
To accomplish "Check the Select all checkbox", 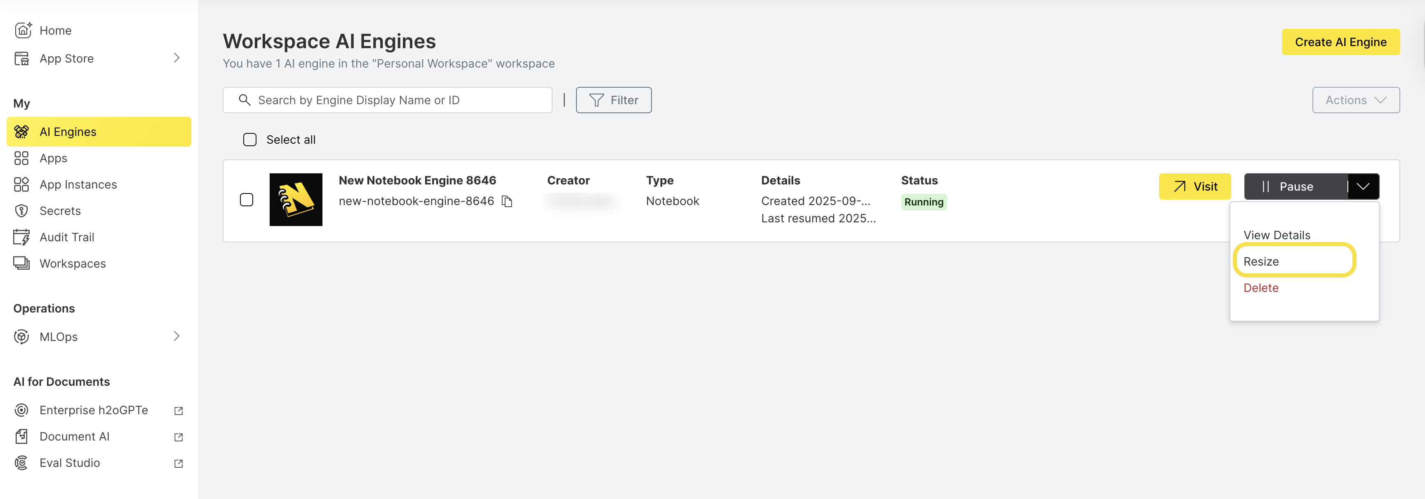I will 249,139.
